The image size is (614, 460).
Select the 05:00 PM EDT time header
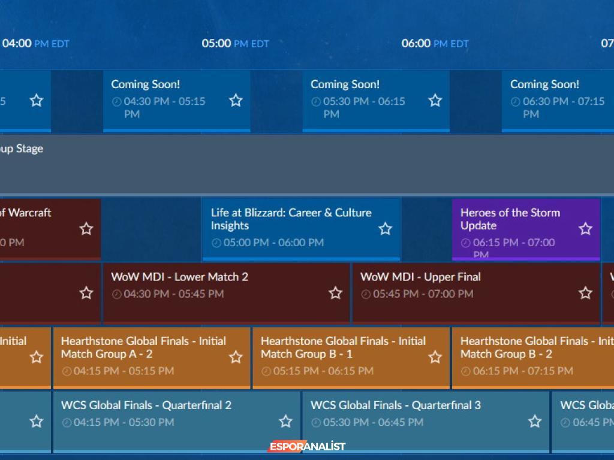235,43
